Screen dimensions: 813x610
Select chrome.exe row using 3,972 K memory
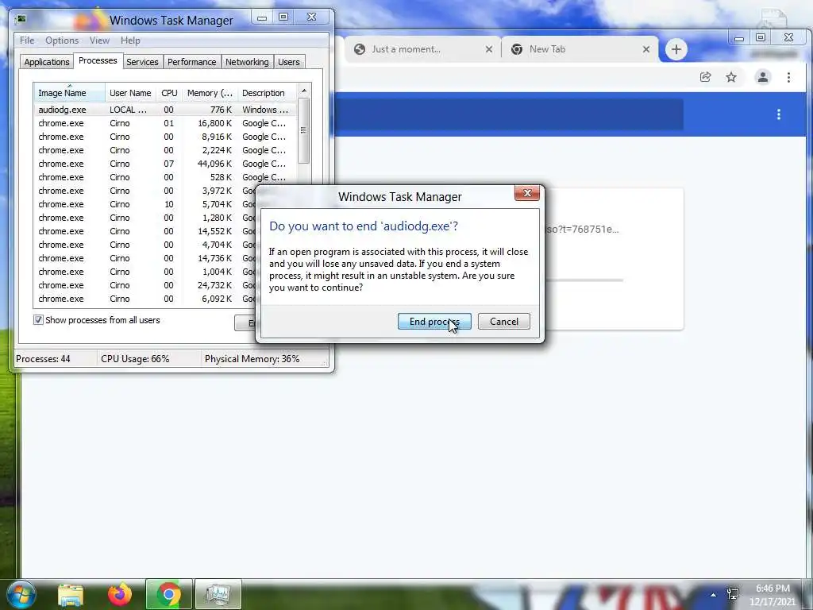pyautogui.click(x=145, y=191)
